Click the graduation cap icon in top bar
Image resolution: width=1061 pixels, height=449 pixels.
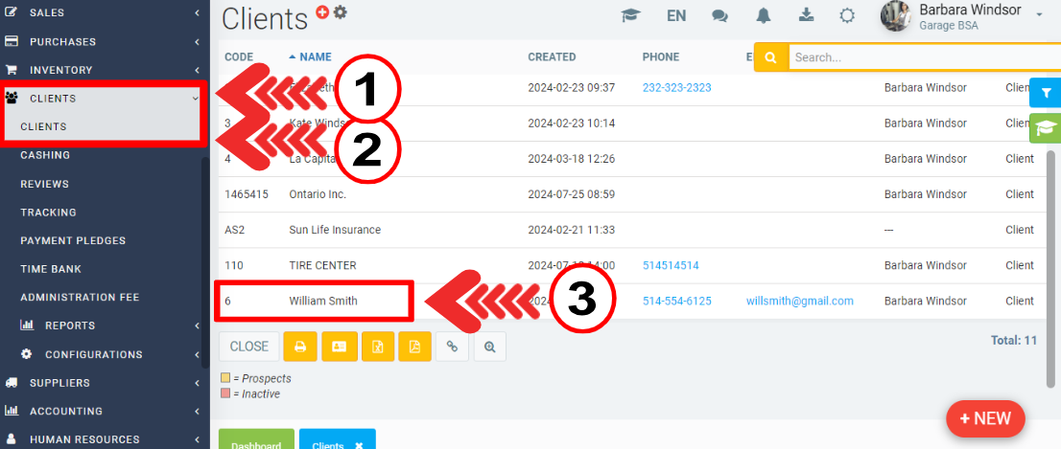coord(630,15)
